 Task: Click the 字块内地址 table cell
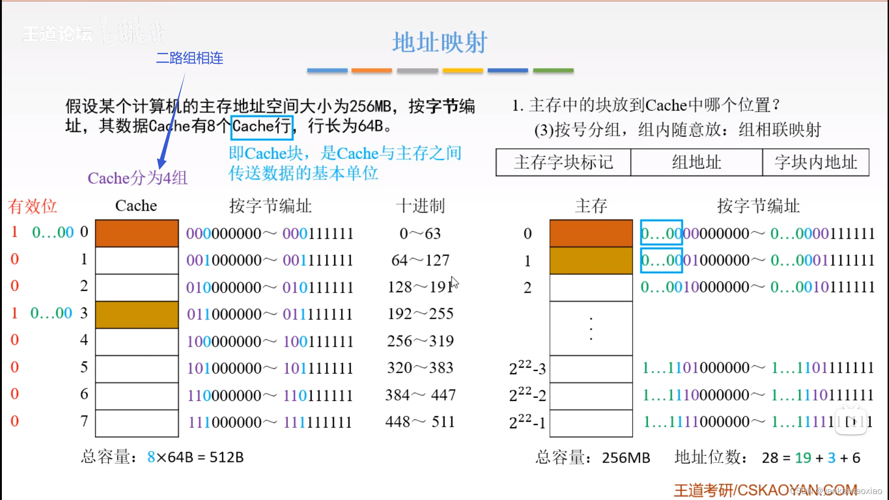click(815, 162)
